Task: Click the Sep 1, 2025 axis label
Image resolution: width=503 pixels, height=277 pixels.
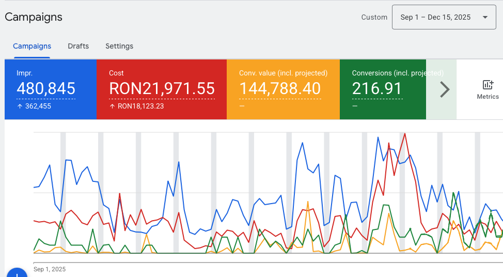Action: [50, 269]
